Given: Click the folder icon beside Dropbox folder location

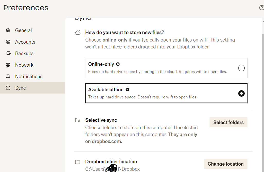Looking at the screenshot, I should (x=78, y=162).
